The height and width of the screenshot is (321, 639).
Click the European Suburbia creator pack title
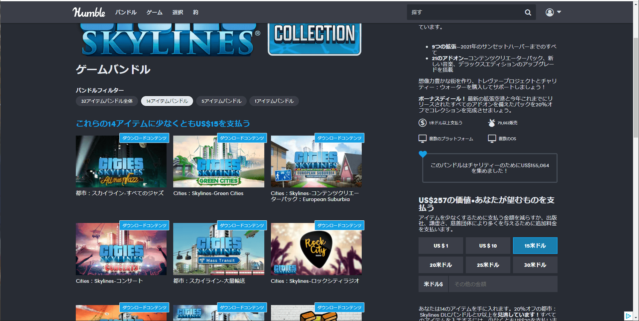(315, 196)
